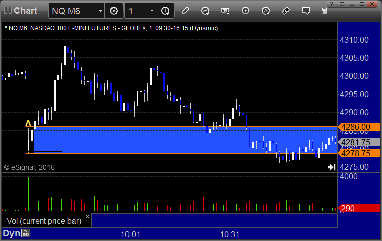Click the gray 4281.75 current price label
The width and height of the screenshot is (382, 241).
[x=359, y=142]
